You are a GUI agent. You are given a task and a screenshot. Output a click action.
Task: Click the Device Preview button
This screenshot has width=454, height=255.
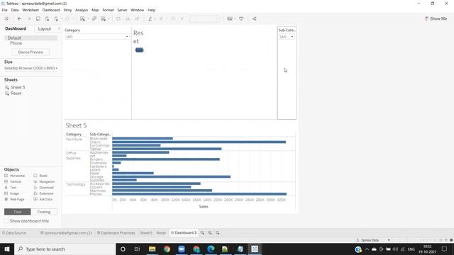[x=31, y=52]
